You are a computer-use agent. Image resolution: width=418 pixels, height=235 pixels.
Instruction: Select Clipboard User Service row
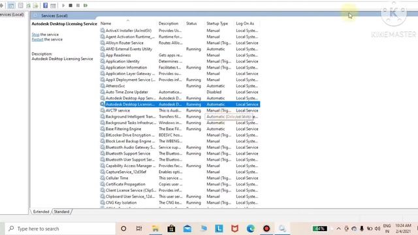(x=180, y=196)
